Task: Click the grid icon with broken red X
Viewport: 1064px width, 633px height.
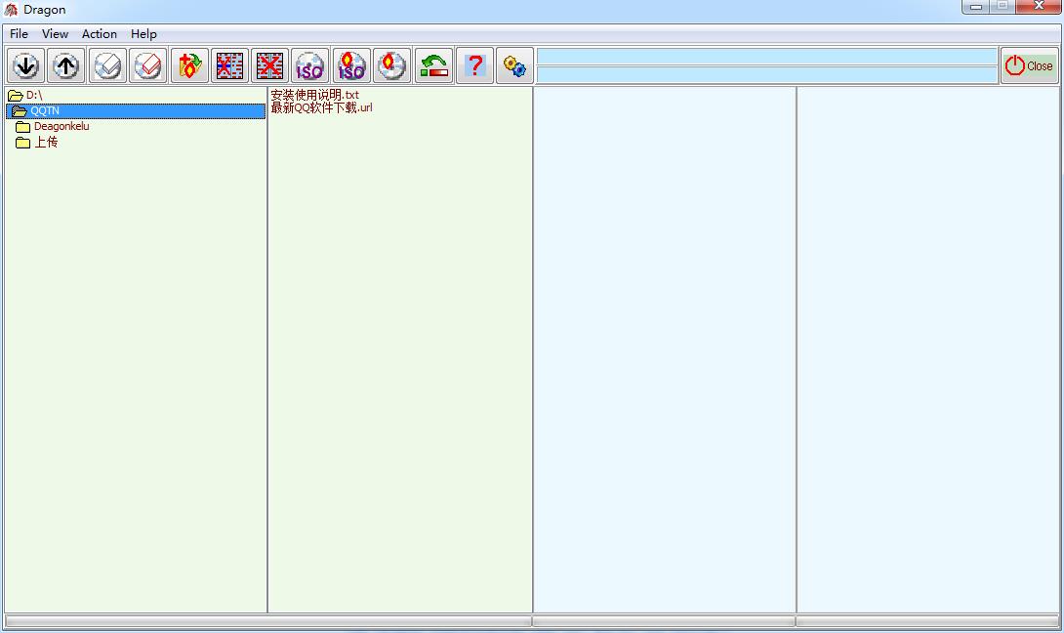Action: (x=229, y=65)
